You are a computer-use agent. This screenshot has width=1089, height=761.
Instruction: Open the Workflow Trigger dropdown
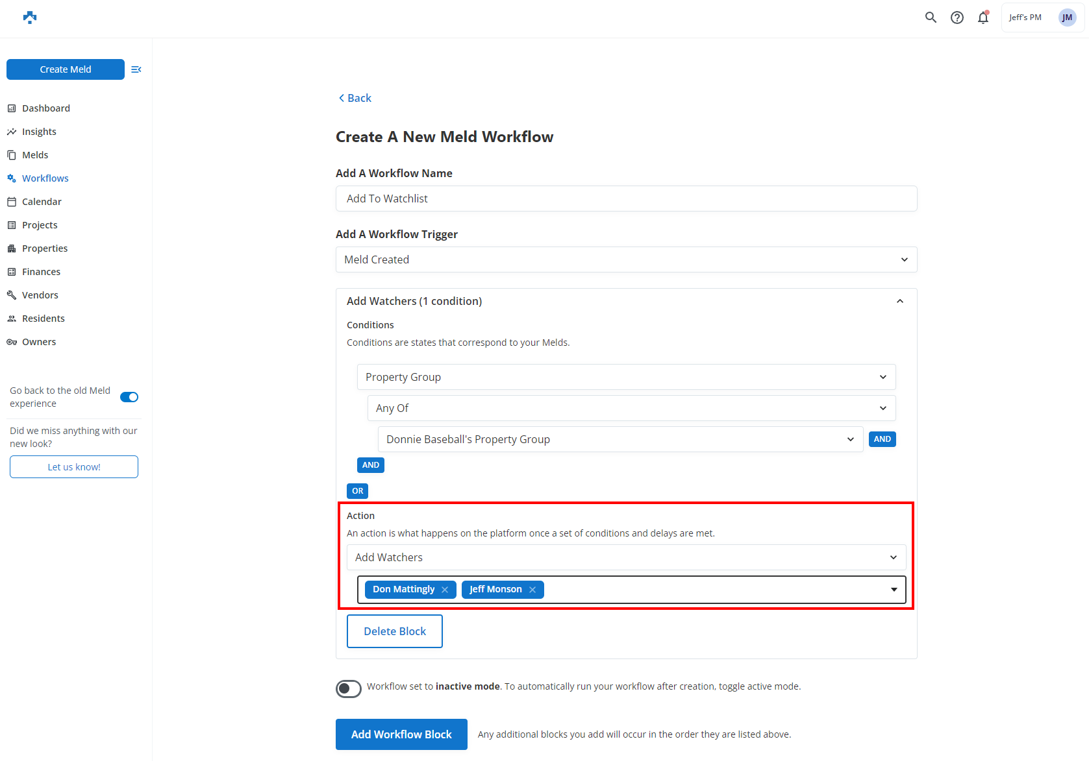click(x=626, y=260)
